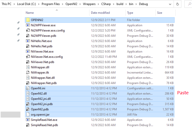Expand the chevron after This PC

[14, 4]
